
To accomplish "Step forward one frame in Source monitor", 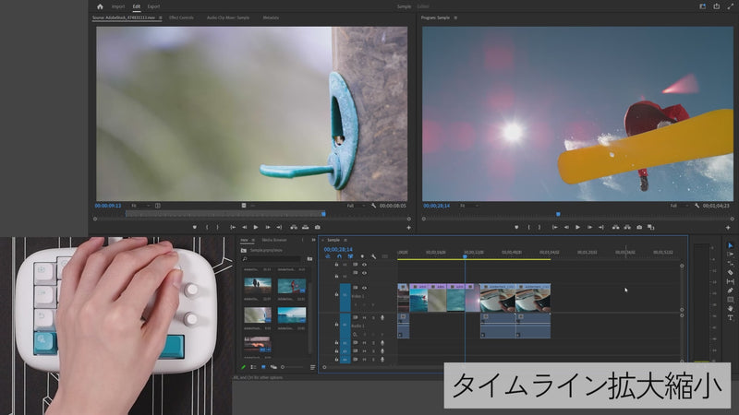I will click(x=268, y=227).
